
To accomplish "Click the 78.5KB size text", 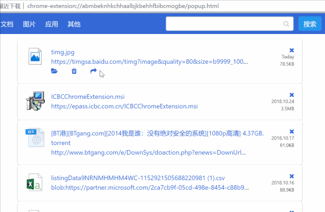I will tap(287, 64).
